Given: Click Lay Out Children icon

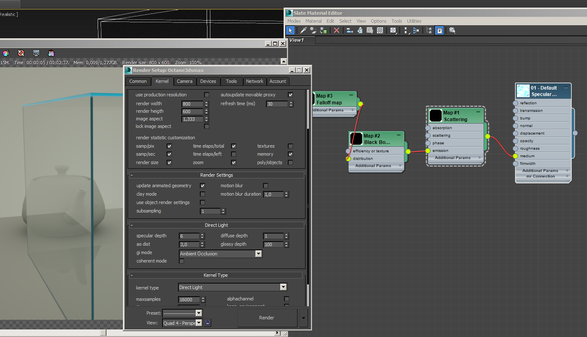Looking at the screenshot, I should [416, 30].
